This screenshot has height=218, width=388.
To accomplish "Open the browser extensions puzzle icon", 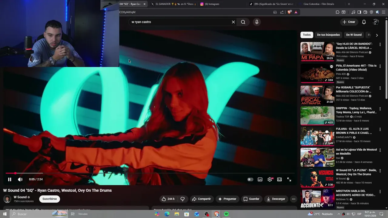I will (337, 12).
